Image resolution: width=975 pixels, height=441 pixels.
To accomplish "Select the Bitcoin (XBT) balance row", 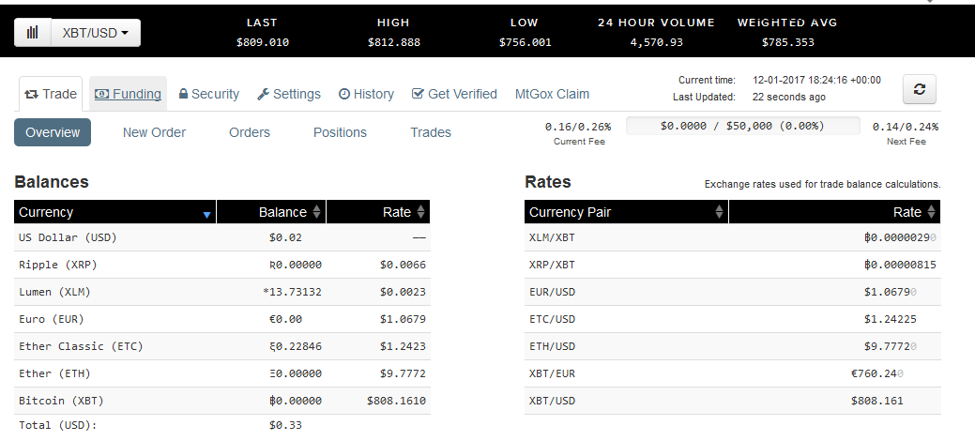I will [222, 401].
